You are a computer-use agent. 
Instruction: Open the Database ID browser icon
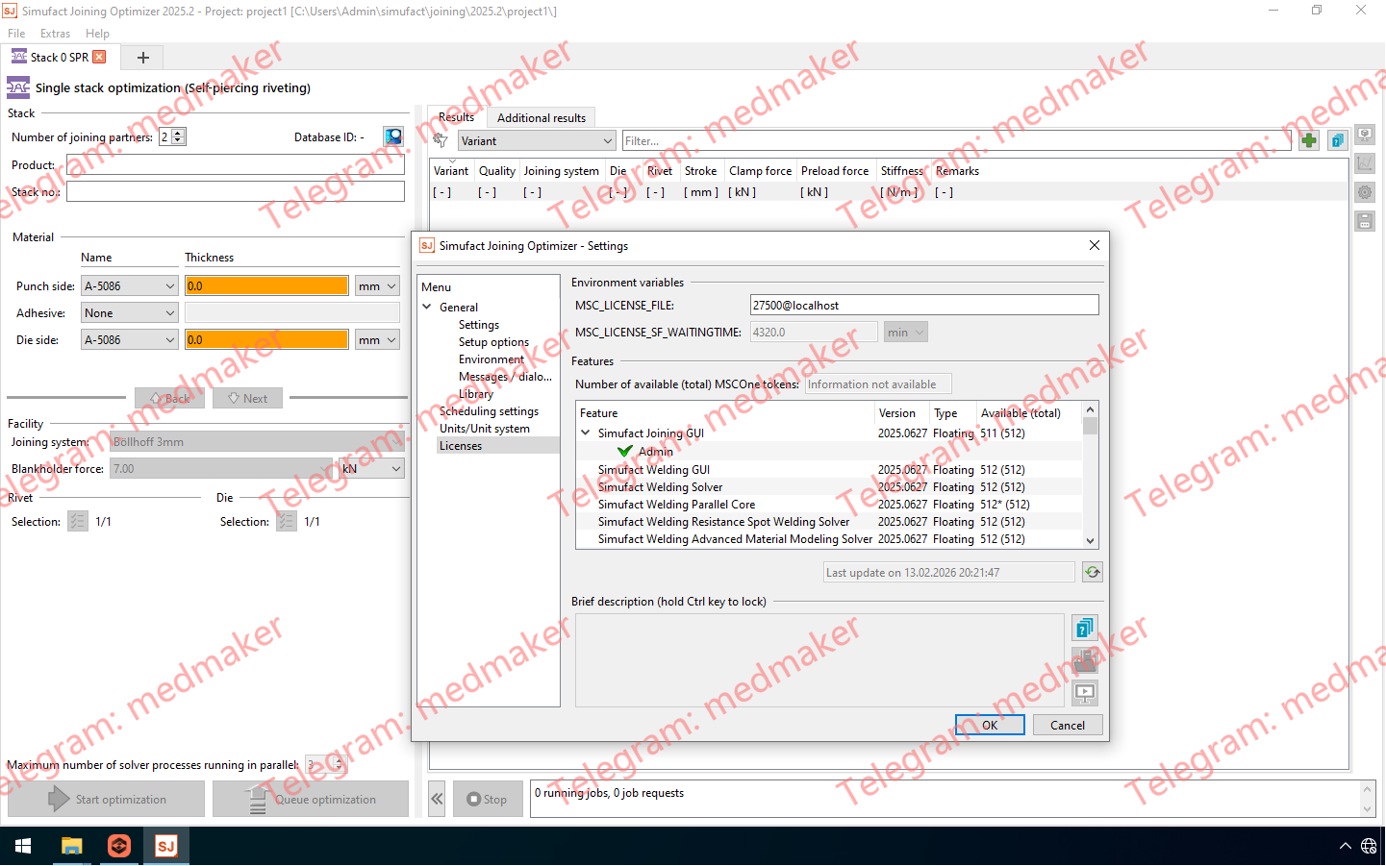coord(392,136)
